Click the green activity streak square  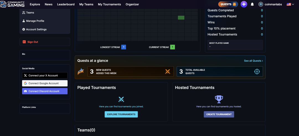pyautogui.click(x=181, y=18)
